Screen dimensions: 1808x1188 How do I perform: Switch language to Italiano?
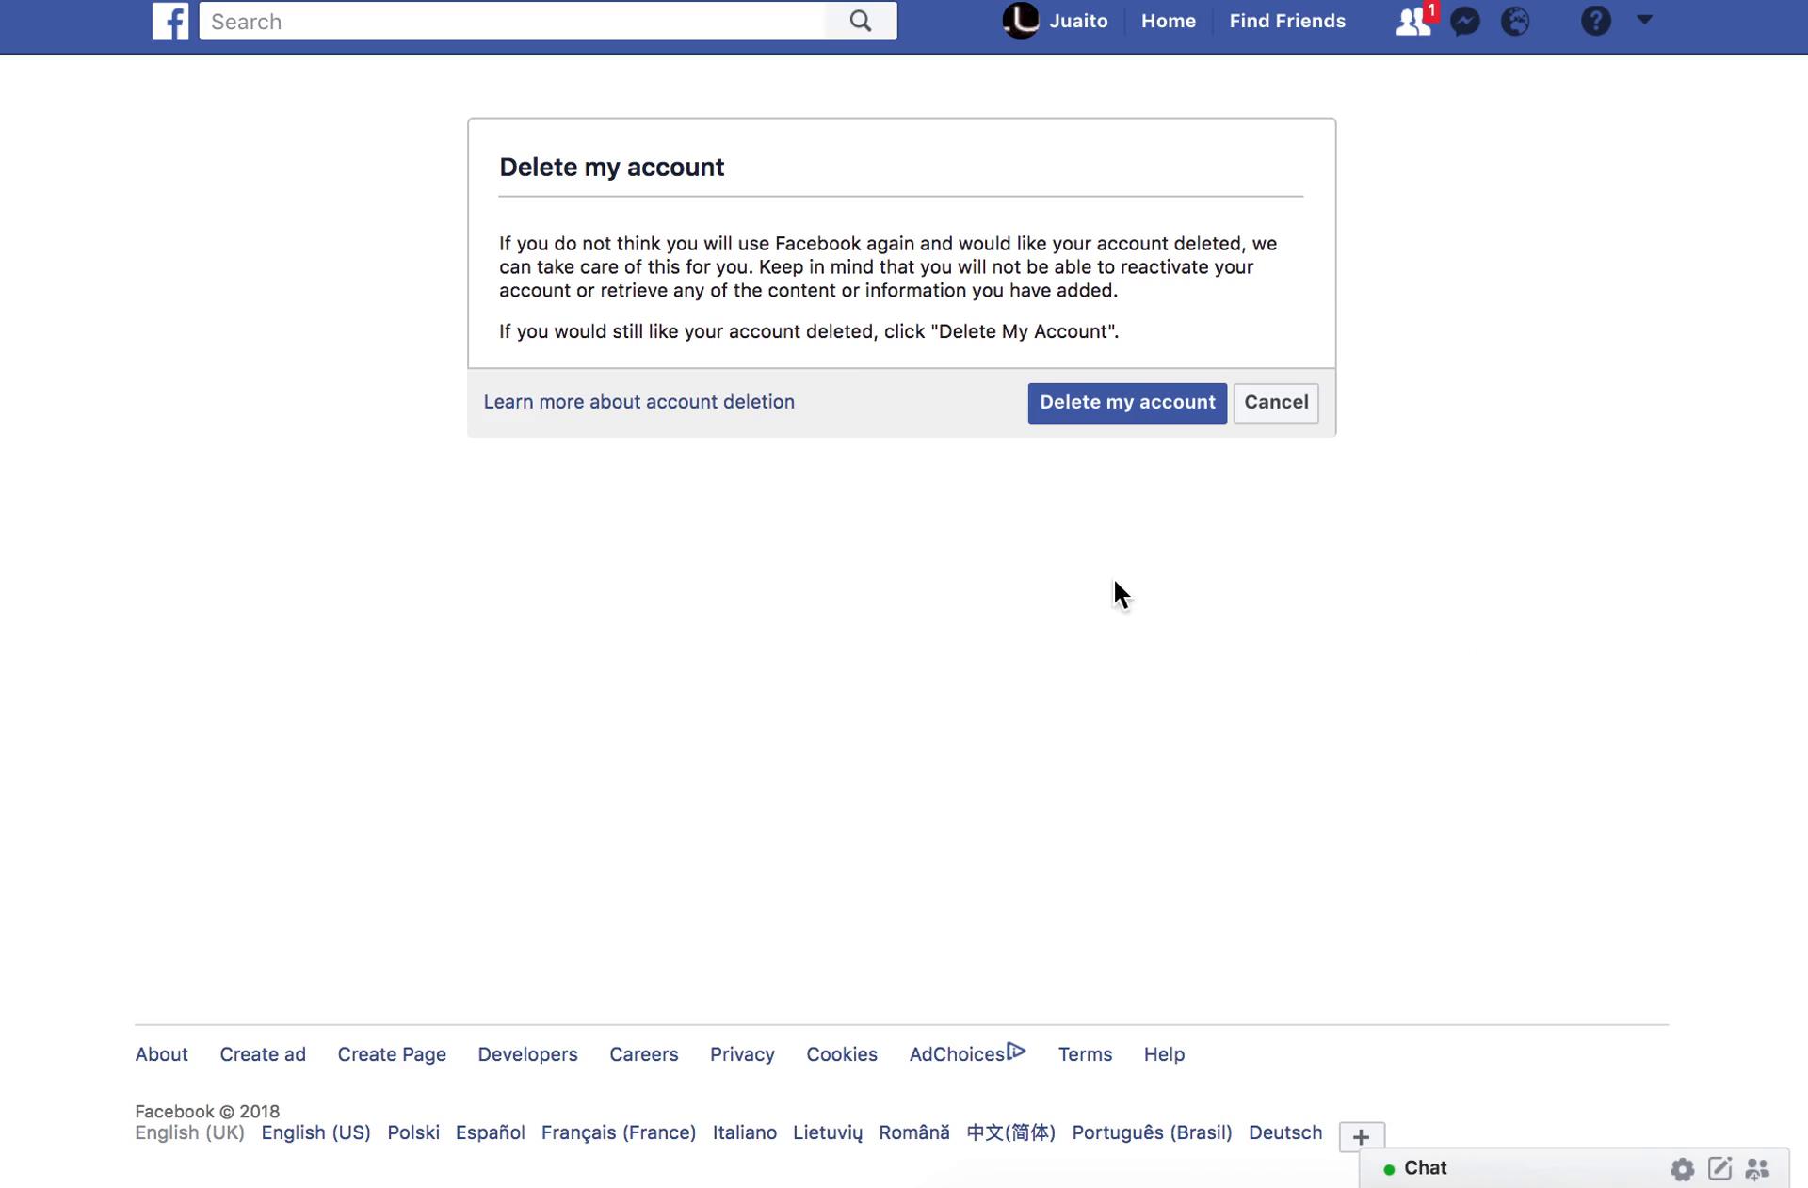click(745, 1132)
